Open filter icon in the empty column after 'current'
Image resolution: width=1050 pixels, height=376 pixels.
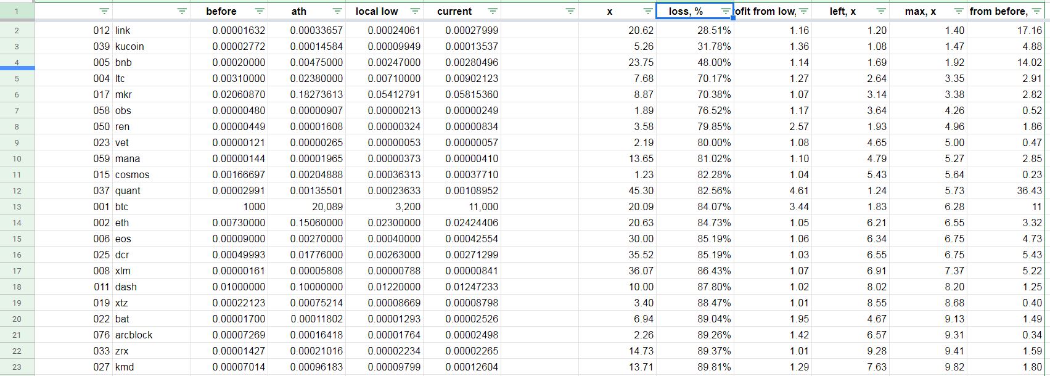(570, 11)
